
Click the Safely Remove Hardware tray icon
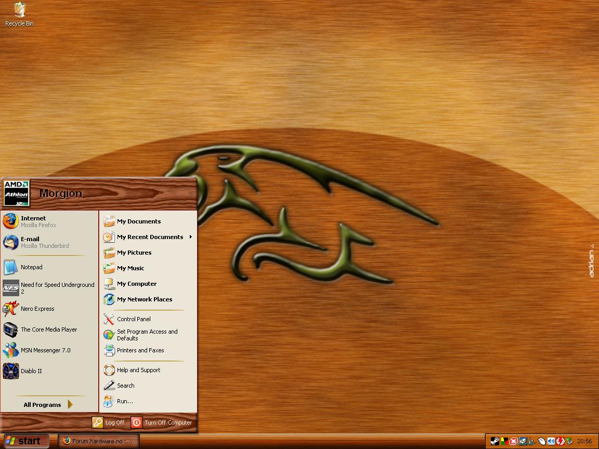tap(569, 441)
